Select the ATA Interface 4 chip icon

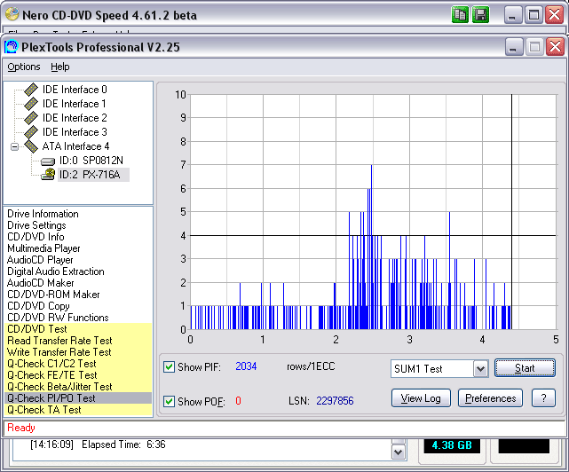click(31, 146)
